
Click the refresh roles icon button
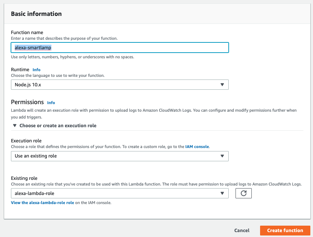pos(243,193)
